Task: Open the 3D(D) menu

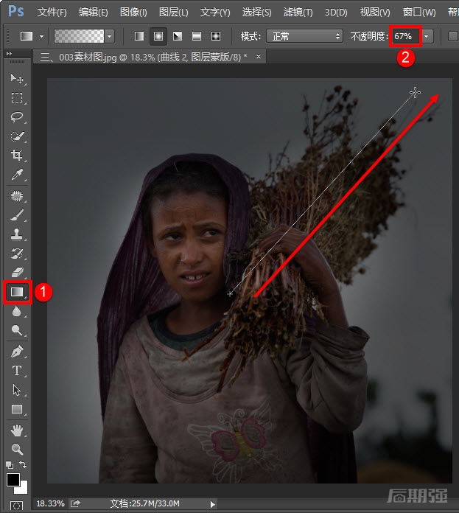Action: tap(336, 13)
